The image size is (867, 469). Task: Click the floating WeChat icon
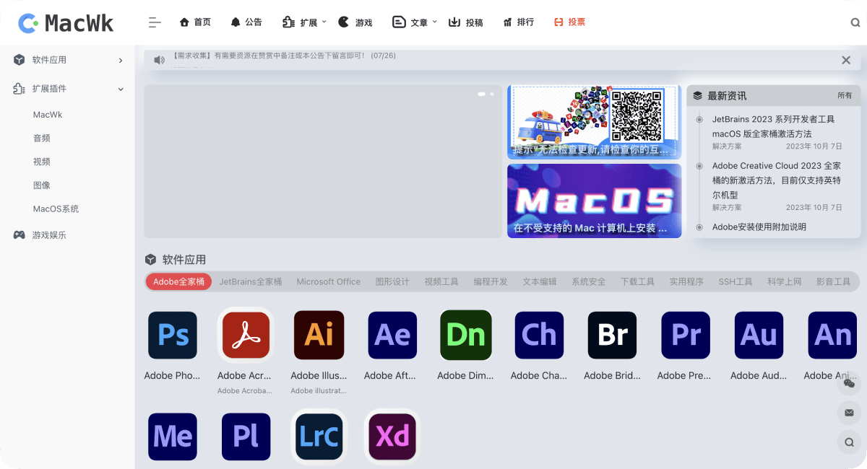[x=849, y=384]
